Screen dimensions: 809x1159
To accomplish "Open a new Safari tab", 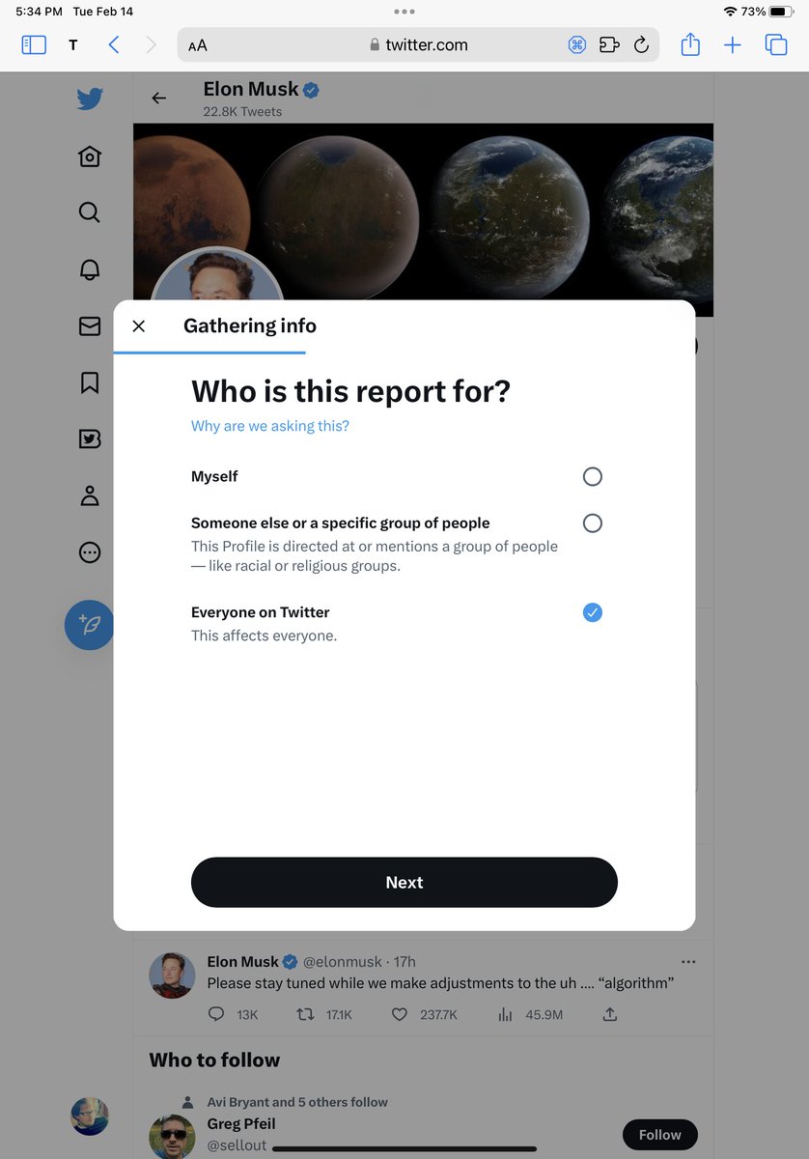I will pyautogui.click(x=733, y=44).
